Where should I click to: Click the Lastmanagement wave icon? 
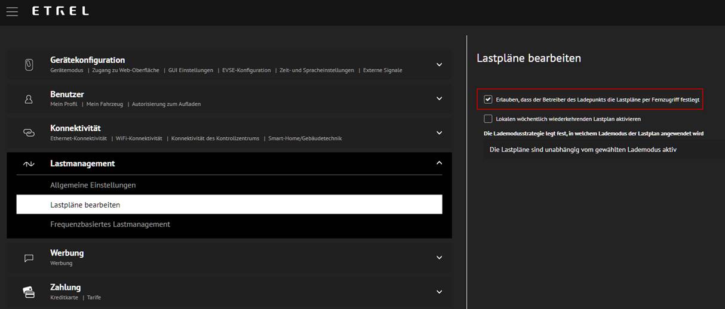29,163
